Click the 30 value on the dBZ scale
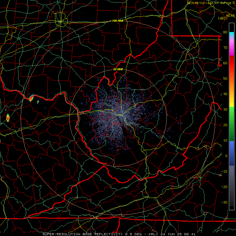Screen dimensions: 236x236 (225, 110)
